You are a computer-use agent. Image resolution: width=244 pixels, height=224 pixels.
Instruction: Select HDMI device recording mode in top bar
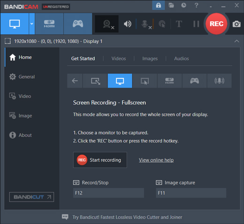49,24
